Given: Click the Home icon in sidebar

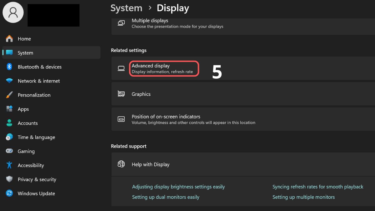Looking at the screenshot, I should point(9,39).
